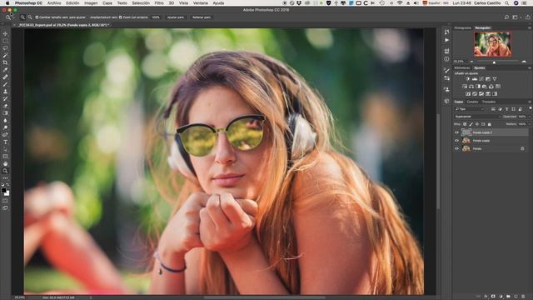Open the Ventana menu
The height and width of the screenshot is (300, 533).
click(201, 3)
